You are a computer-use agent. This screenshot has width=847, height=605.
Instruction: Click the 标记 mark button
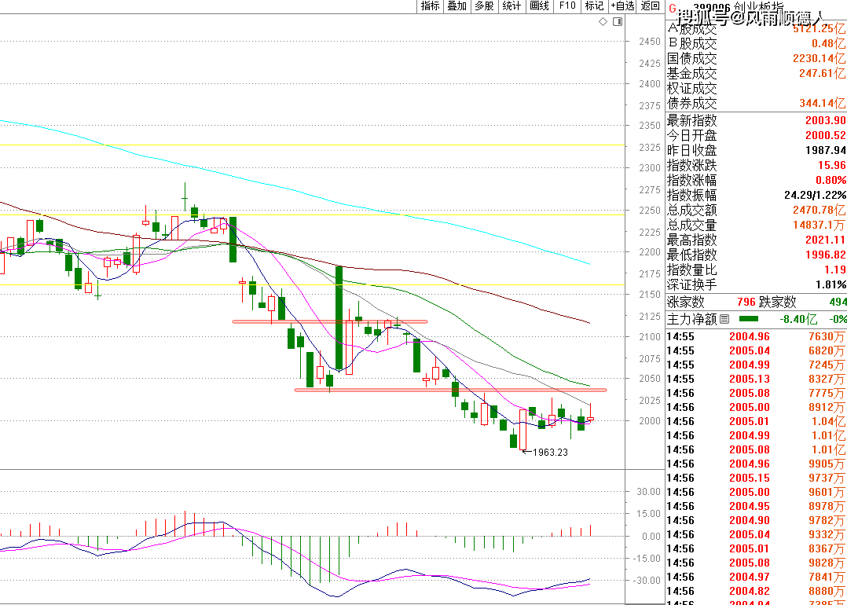point(593,6)
